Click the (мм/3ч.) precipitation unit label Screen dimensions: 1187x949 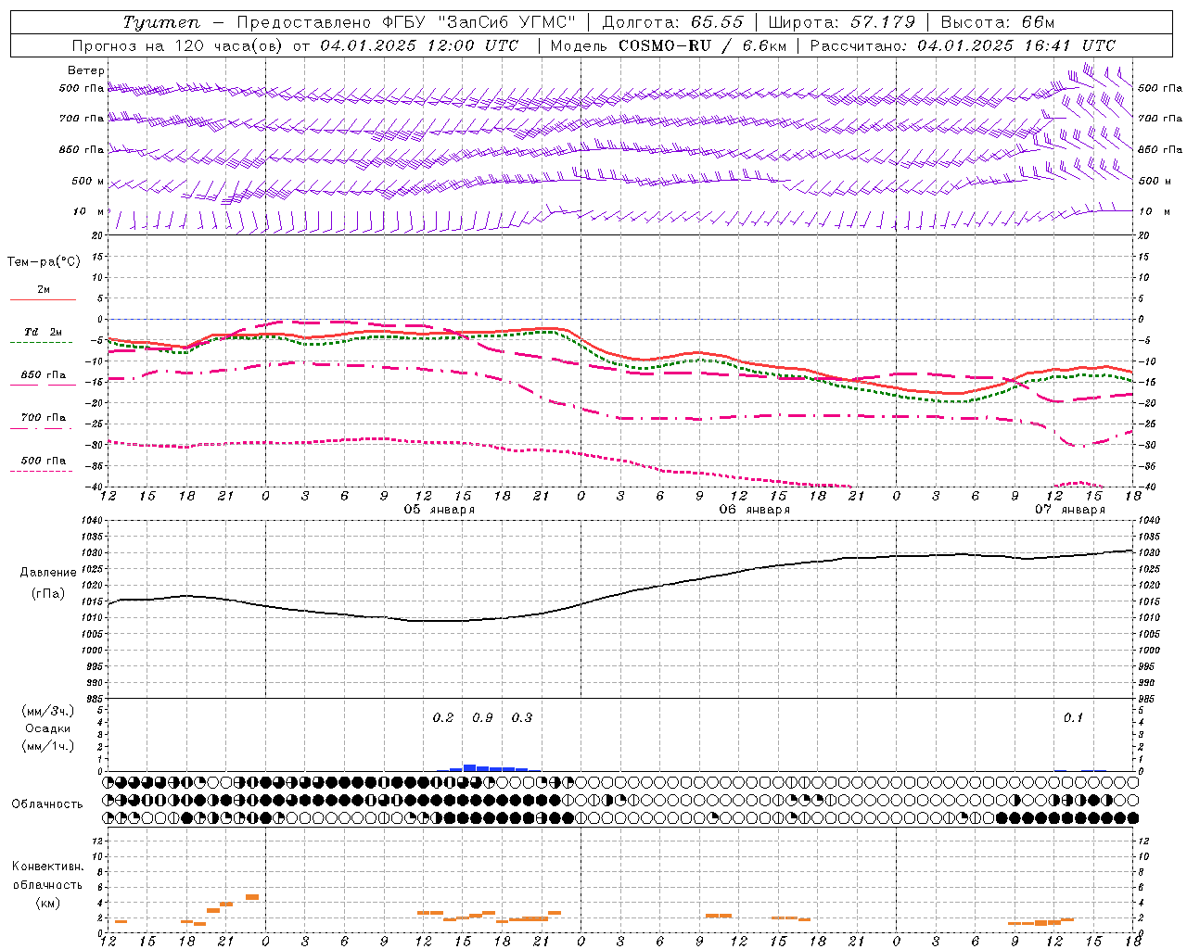(48, 712)
